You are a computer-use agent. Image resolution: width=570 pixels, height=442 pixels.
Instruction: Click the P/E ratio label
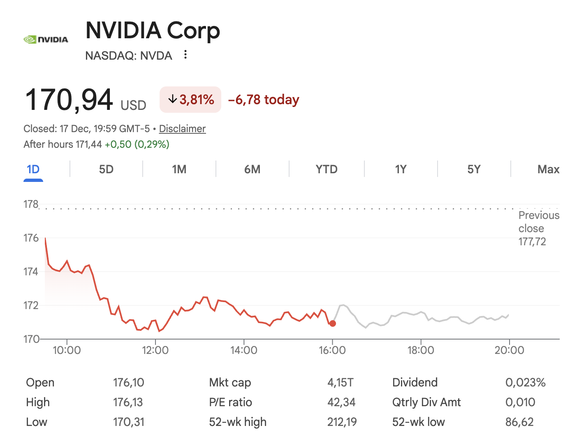(x=230, y=402)
